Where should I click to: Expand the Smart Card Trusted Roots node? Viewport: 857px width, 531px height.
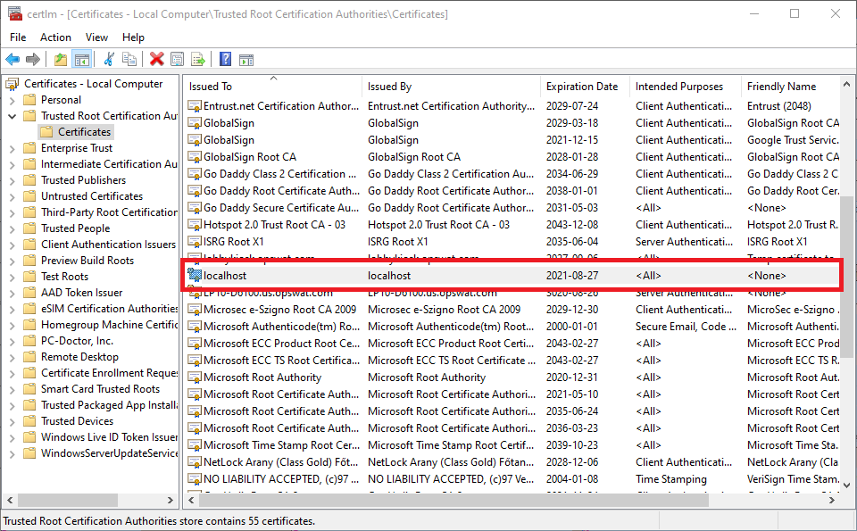pos(12,389)
